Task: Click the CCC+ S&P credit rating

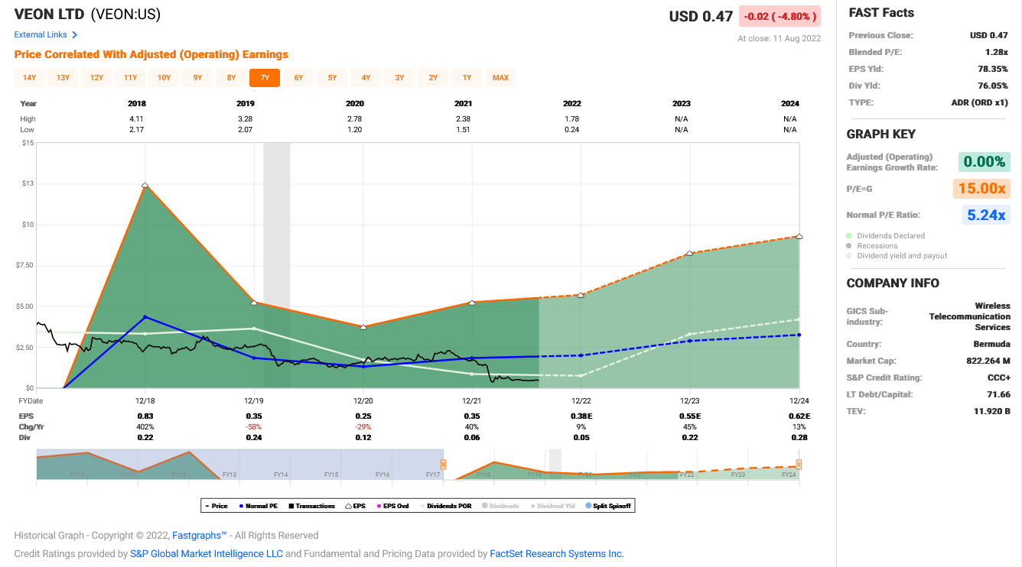Action: coord(998,377)
